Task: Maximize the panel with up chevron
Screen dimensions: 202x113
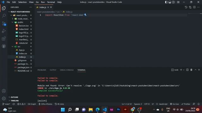Action: coord(195,70)
